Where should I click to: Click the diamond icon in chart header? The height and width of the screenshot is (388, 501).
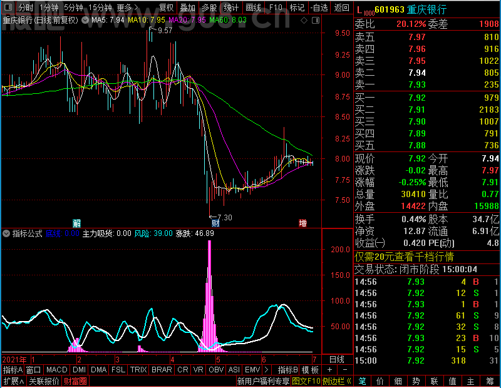pos(304,21)
